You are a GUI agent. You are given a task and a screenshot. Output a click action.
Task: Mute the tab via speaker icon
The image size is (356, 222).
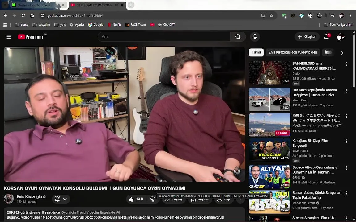coord(116,5)
